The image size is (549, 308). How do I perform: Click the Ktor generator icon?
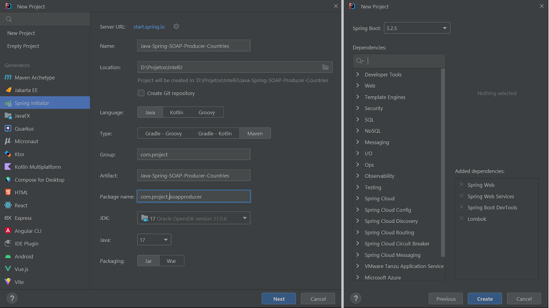pyautogui.click(x=8, y=154)
